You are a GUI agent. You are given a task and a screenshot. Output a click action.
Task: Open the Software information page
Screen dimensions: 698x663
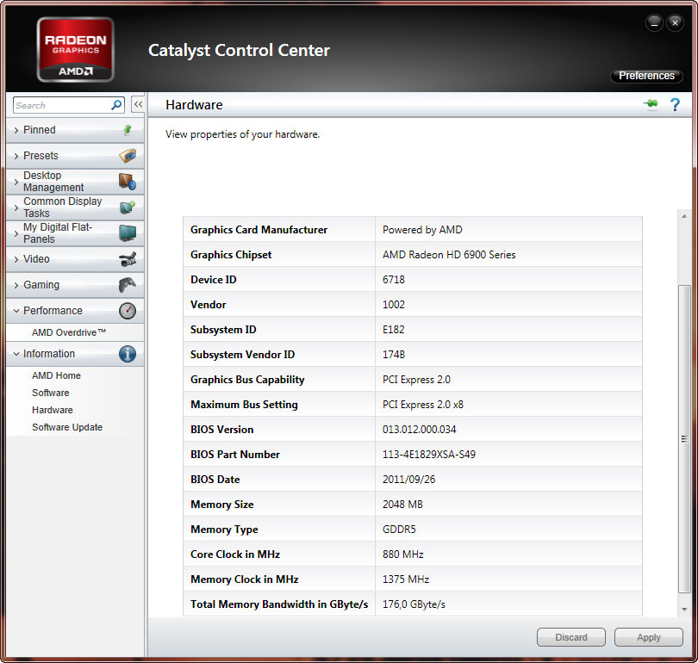50,393
